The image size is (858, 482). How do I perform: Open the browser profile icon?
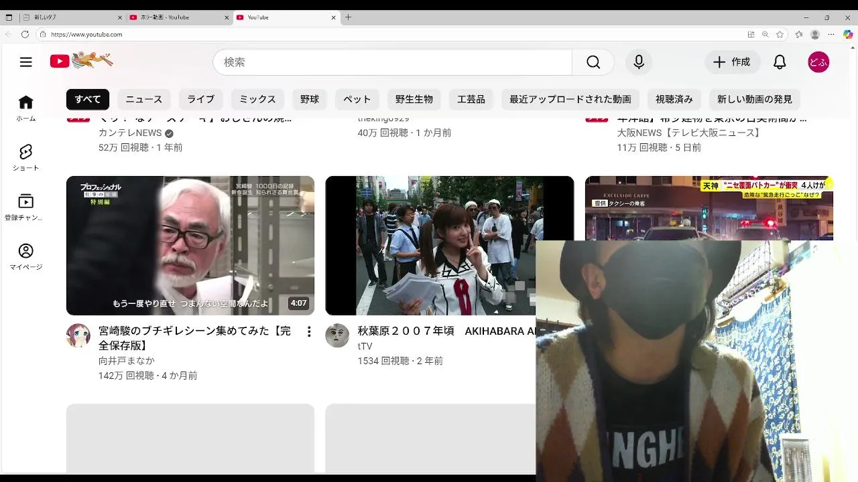pos(815,34)
